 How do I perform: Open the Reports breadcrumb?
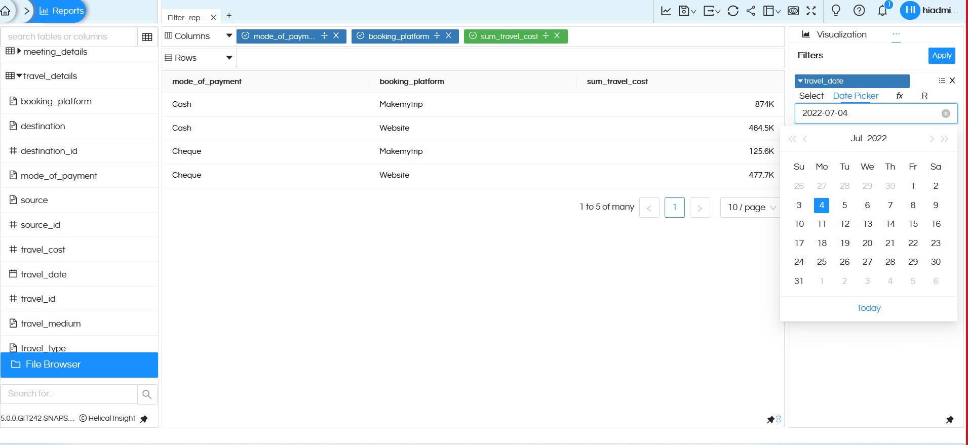[61, 11]
